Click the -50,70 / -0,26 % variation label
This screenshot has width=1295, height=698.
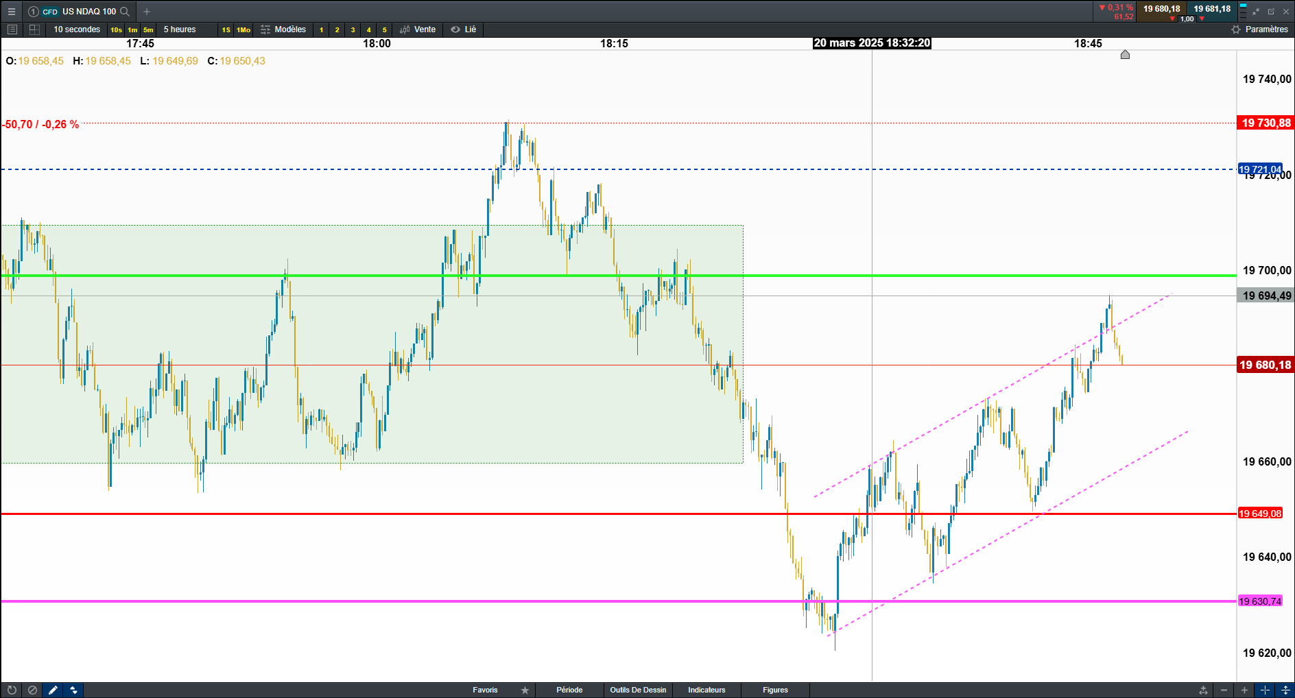(40, 124)
